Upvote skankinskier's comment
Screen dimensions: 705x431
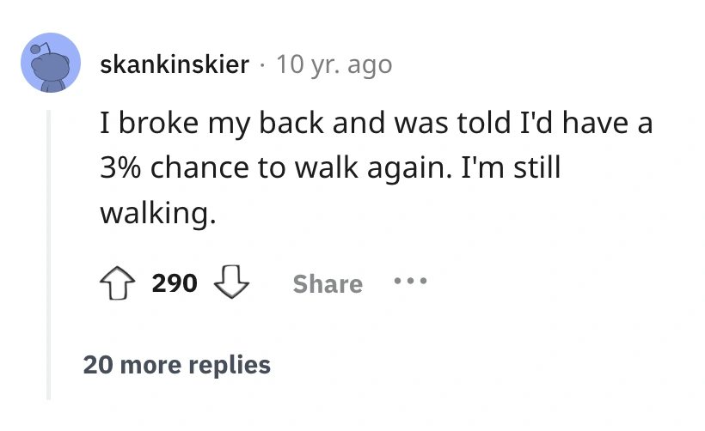click(x=116, y=282)
